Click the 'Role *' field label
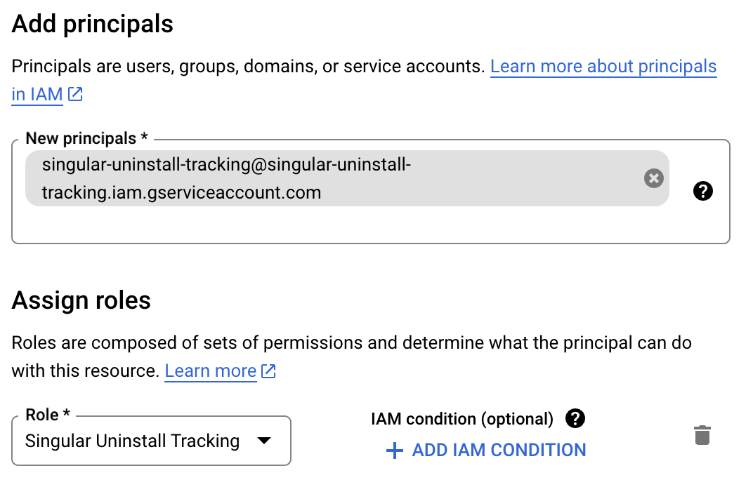The image size is (753, 480). coord(48,415)
